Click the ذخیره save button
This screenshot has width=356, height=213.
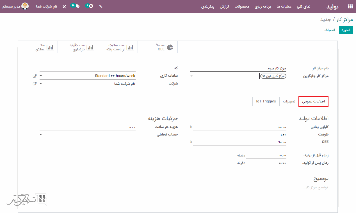point(346,30)
